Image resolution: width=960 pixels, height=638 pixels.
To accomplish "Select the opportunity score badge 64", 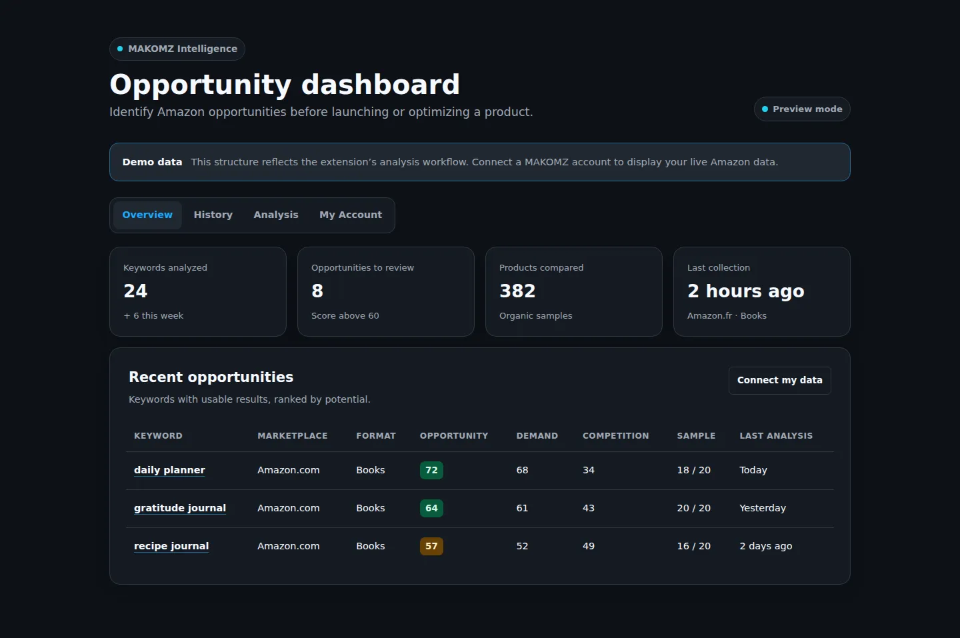I will point(431,509).
